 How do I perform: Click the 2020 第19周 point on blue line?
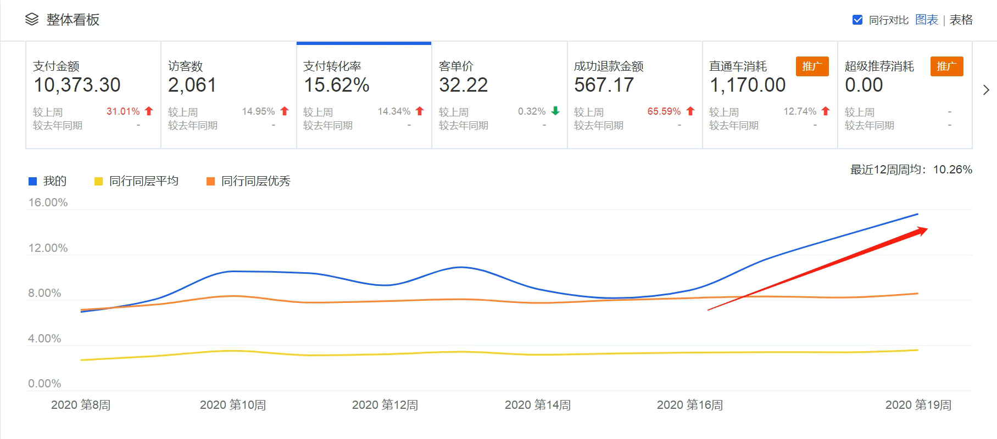click(918, 214)
